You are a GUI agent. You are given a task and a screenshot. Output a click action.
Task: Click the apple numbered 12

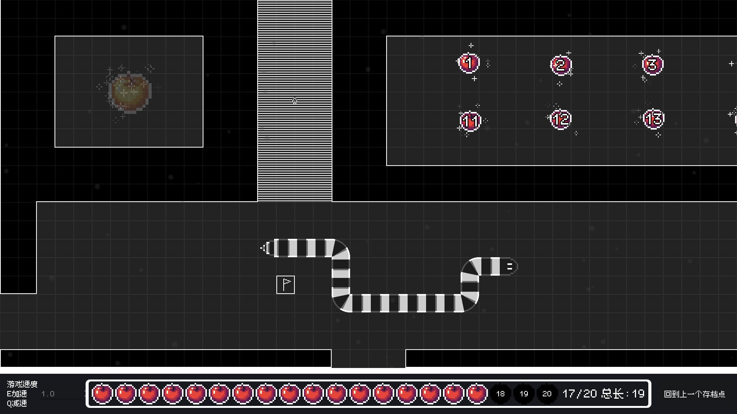[561, 120]
